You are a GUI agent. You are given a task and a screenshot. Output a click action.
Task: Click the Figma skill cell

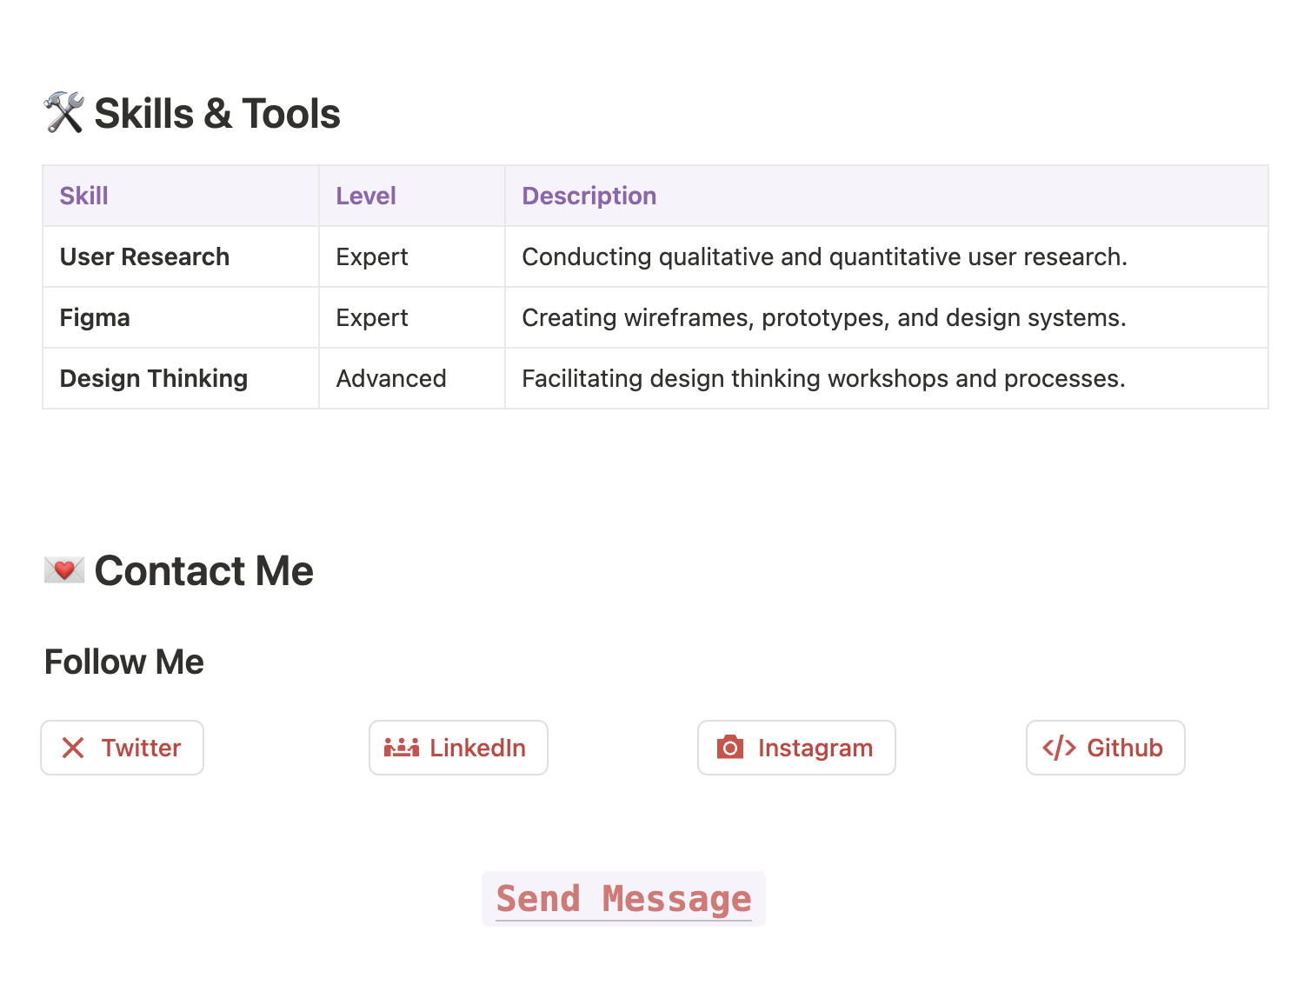pyautogui.click(x=181, y=317)
